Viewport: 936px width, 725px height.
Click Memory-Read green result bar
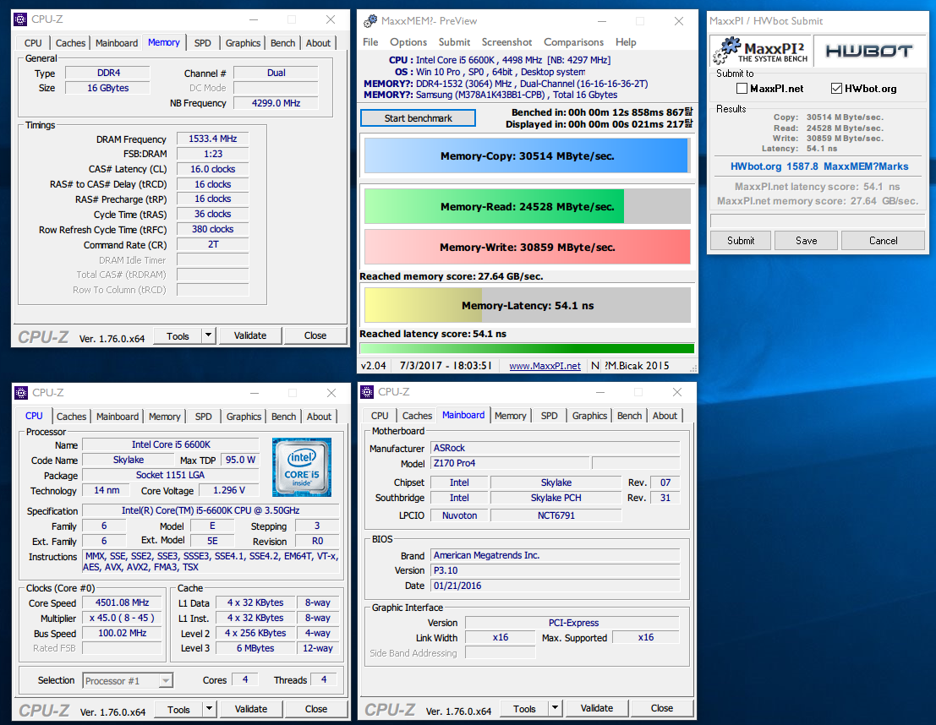[527, 206]
